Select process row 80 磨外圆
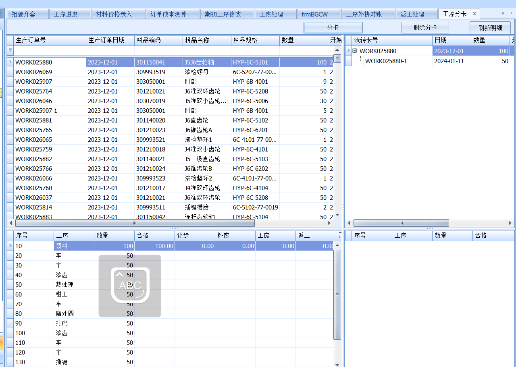The width and height of the screenshot is (516, 367). [171, 314]
